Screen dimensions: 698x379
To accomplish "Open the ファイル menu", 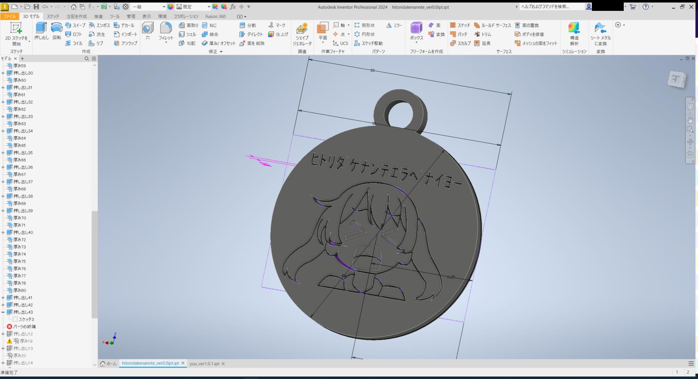I will pos(10,16).
